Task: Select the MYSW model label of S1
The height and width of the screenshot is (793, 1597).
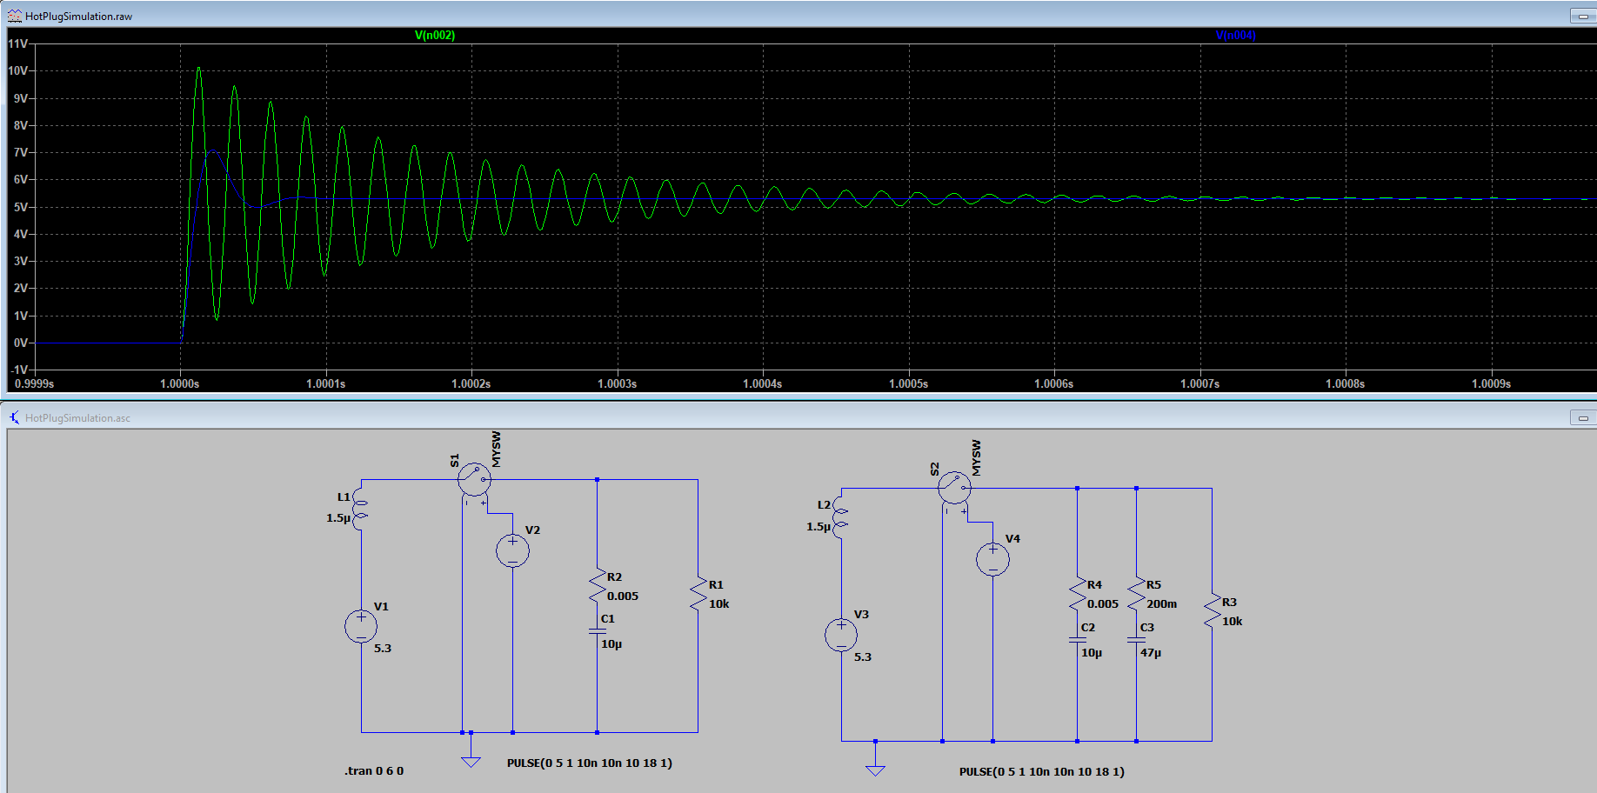Action: [497, 450]
